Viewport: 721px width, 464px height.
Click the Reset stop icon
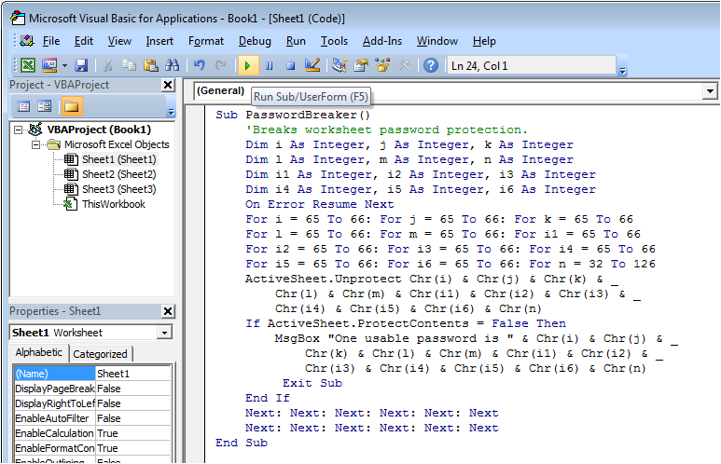(x=291, y=66)
